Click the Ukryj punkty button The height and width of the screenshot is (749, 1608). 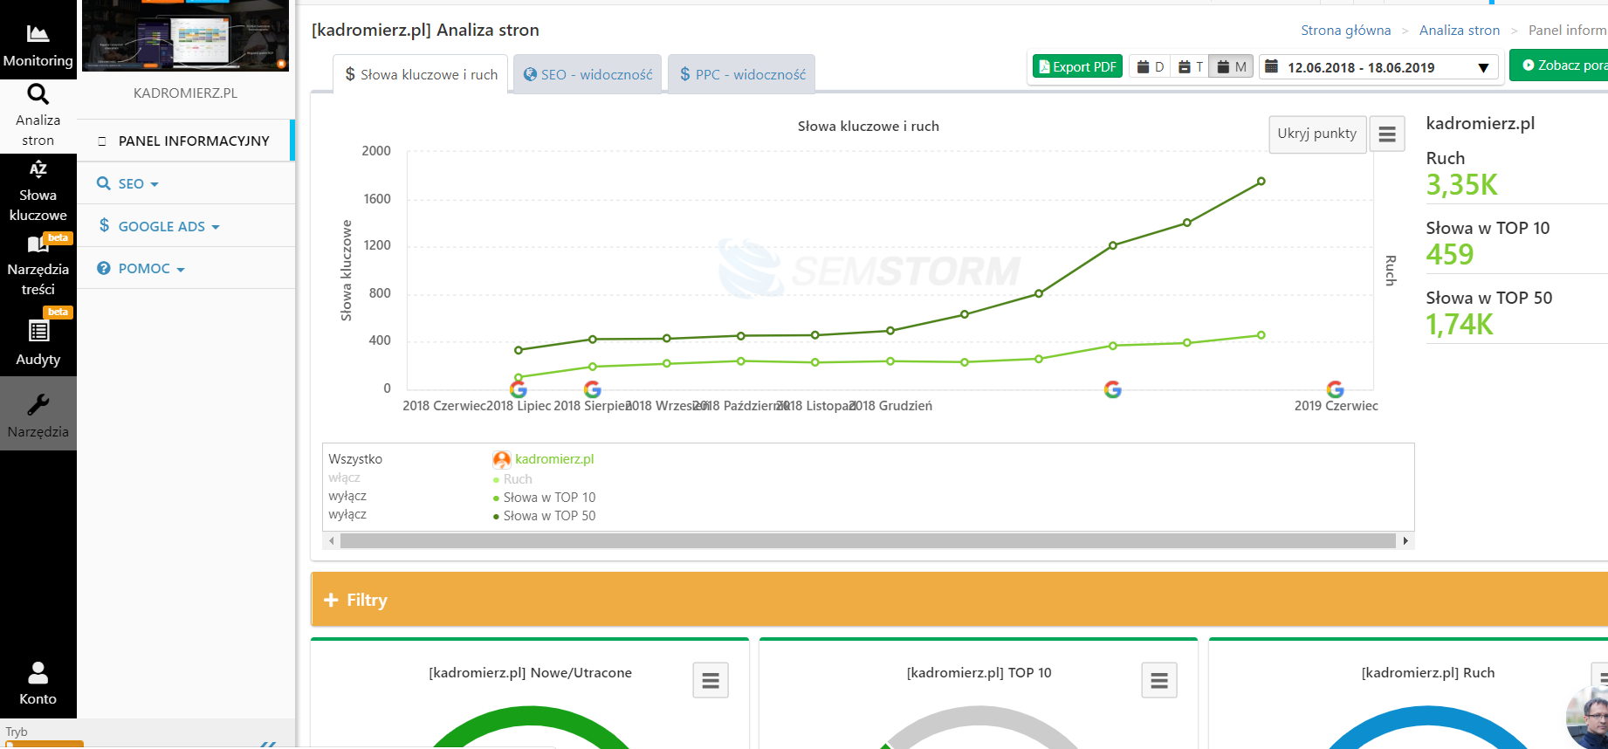click(1316, 134)
